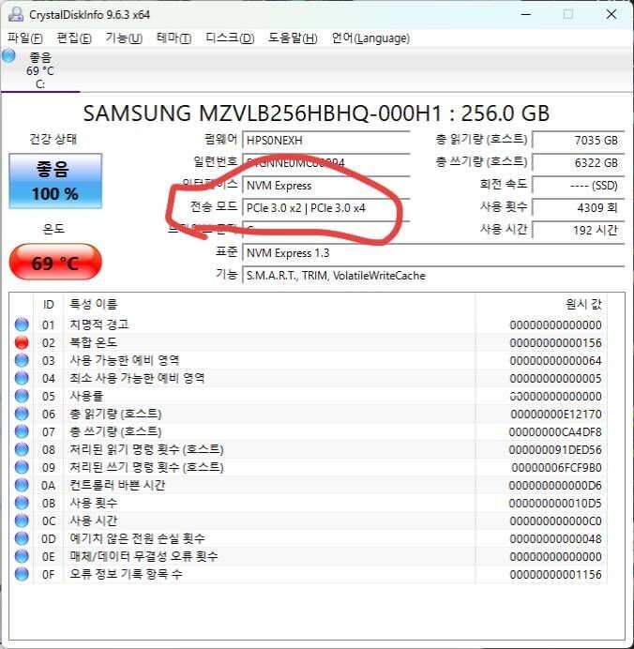Open the 기능(U) menu
The height and width of the screenshot is (649, 634).
point(124,38)
